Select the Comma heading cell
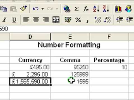 pos(70,60)
